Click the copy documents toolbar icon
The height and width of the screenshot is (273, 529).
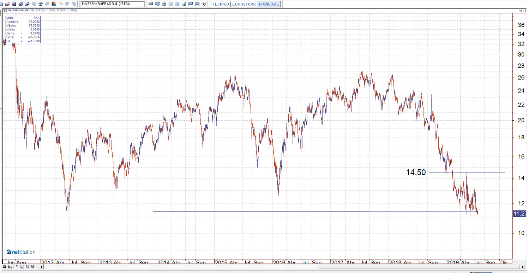coord(34,4)
